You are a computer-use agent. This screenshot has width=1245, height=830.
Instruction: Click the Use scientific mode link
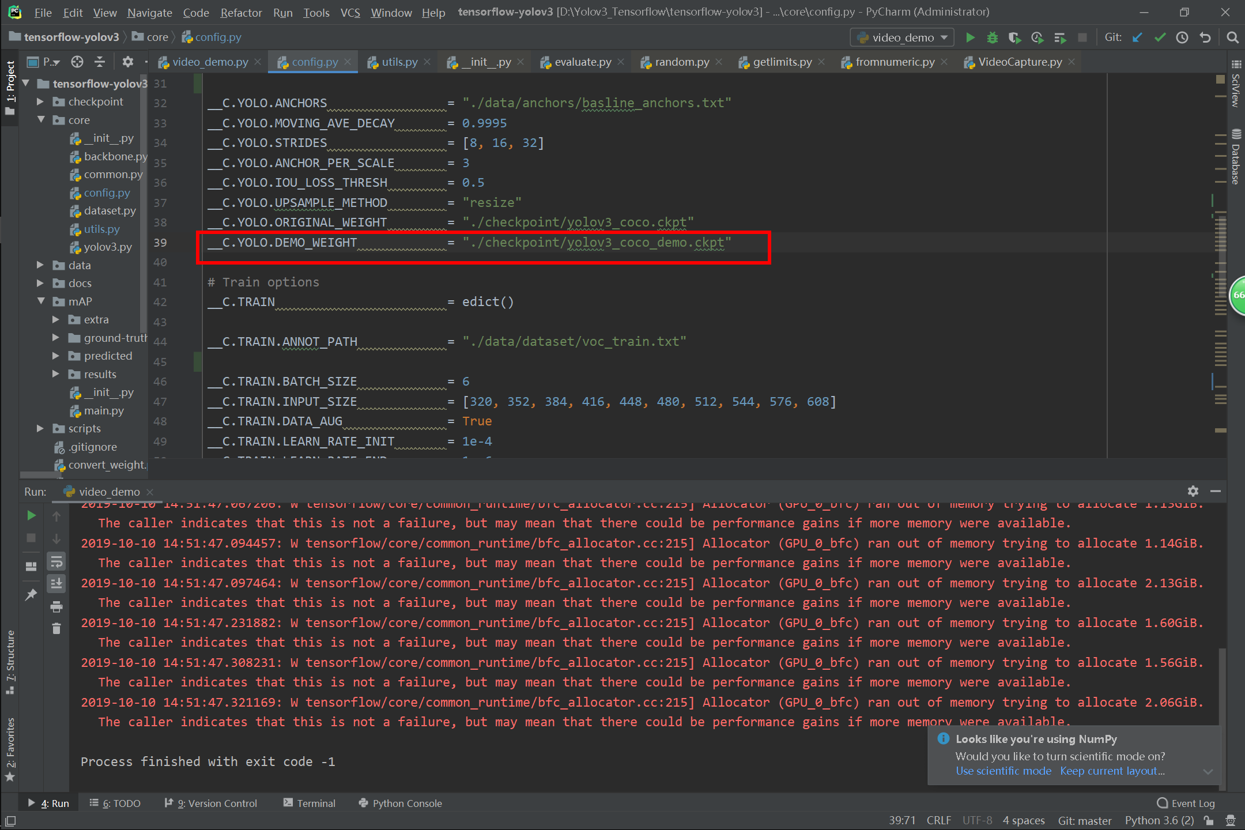(x=1003, y=771)
